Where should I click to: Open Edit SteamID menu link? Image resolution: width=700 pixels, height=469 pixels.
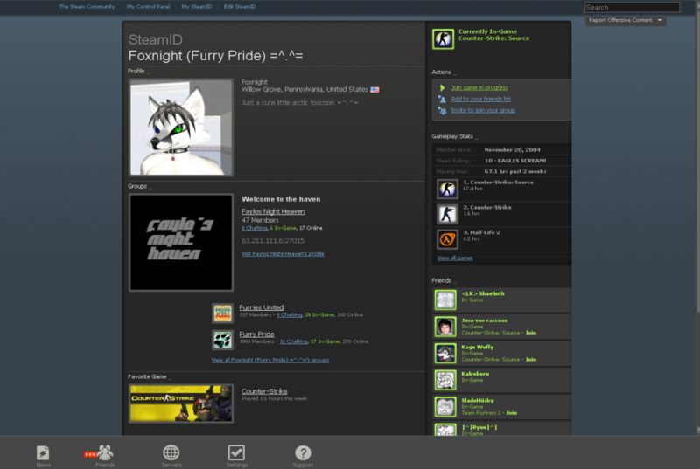click(240, 7)
